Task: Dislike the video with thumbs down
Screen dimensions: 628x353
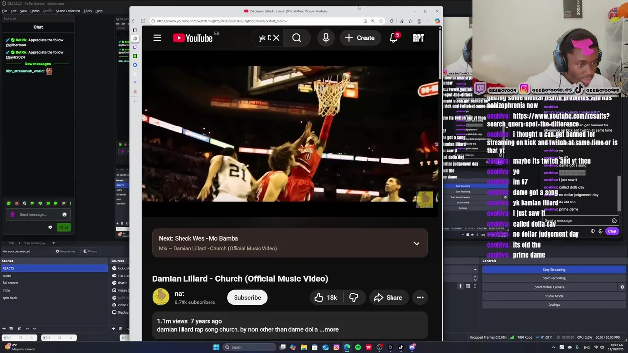Action: point(353,298)
